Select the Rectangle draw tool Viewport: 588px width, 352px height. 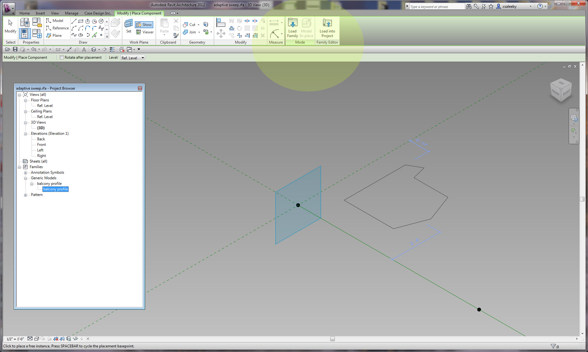[81, 21]
